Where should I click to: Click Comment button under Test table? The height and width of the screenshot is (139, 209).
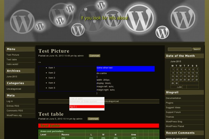coord(93,119)
